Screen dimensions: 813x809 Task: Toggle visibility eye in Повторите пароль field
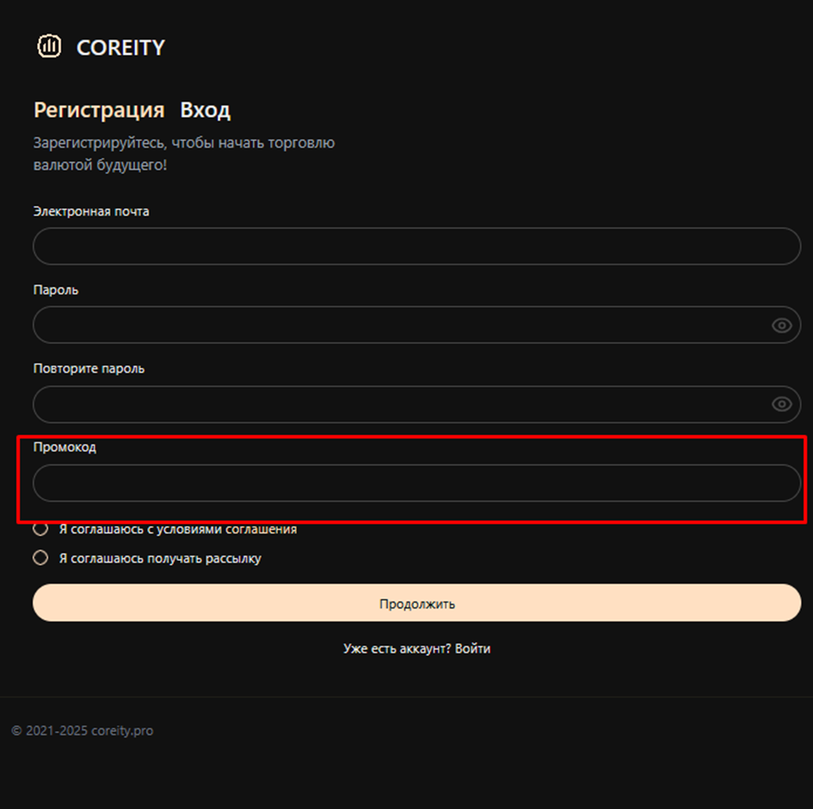tap(781, 404)
